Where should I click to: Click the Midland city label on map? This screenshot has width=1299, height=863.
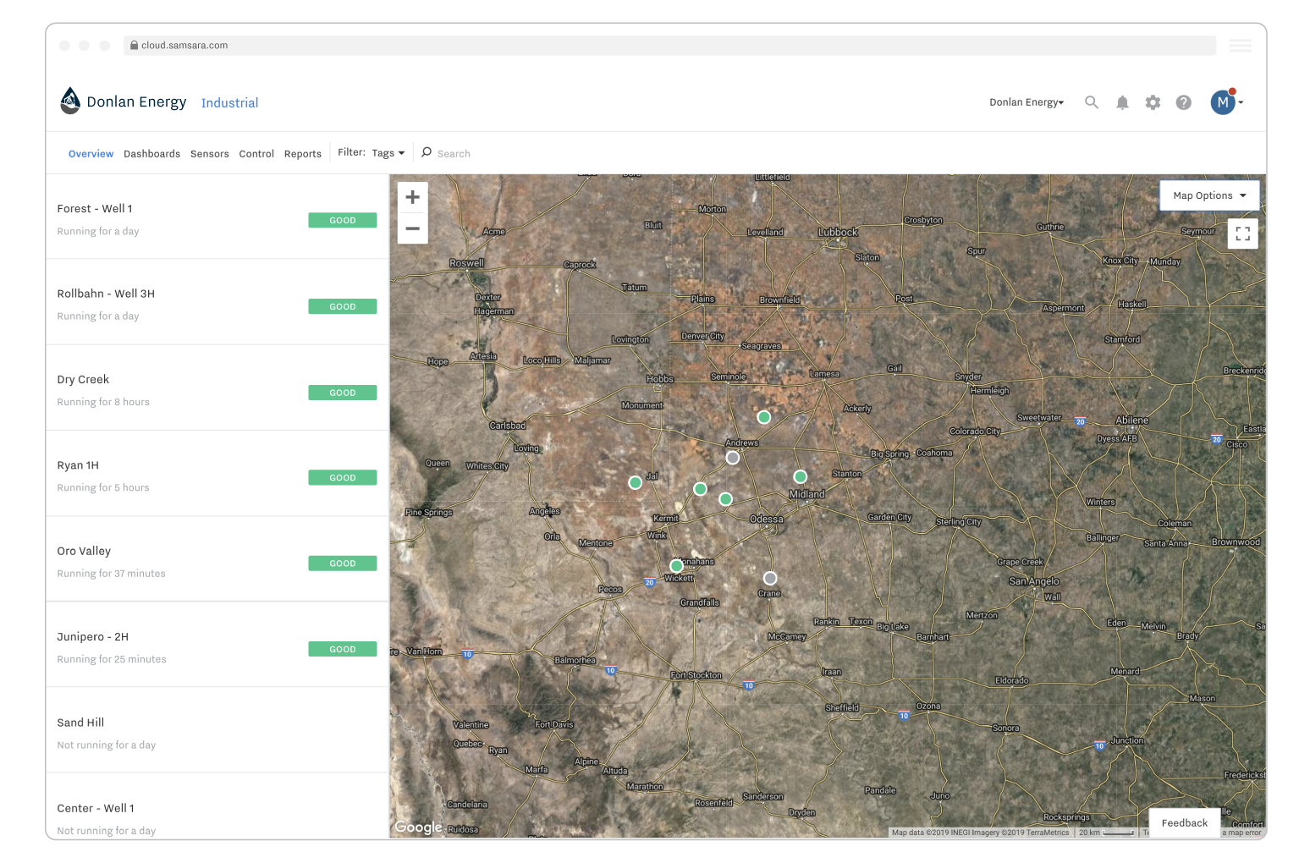tap(806, 494)
